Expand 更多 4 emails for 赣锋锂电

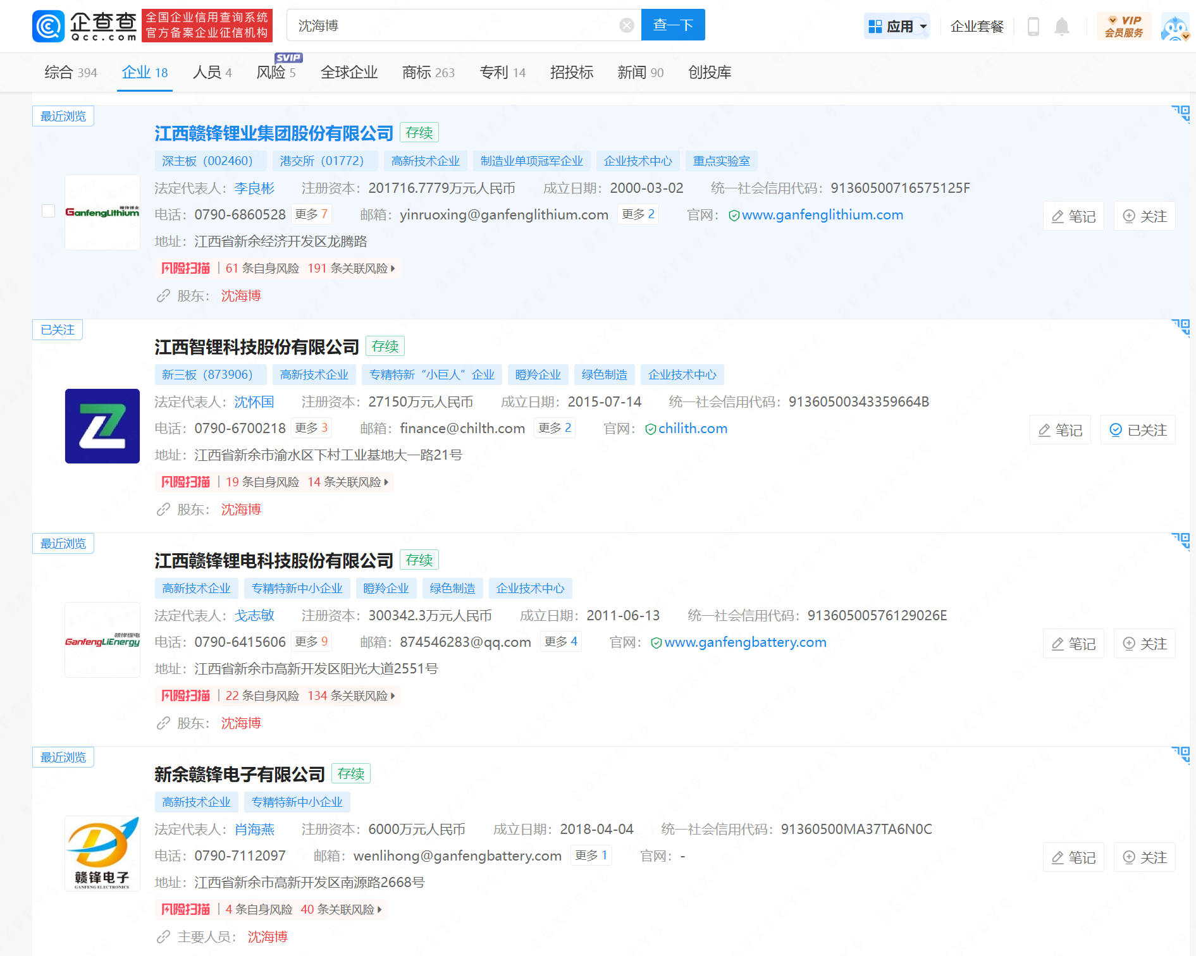tap(561, 642)
